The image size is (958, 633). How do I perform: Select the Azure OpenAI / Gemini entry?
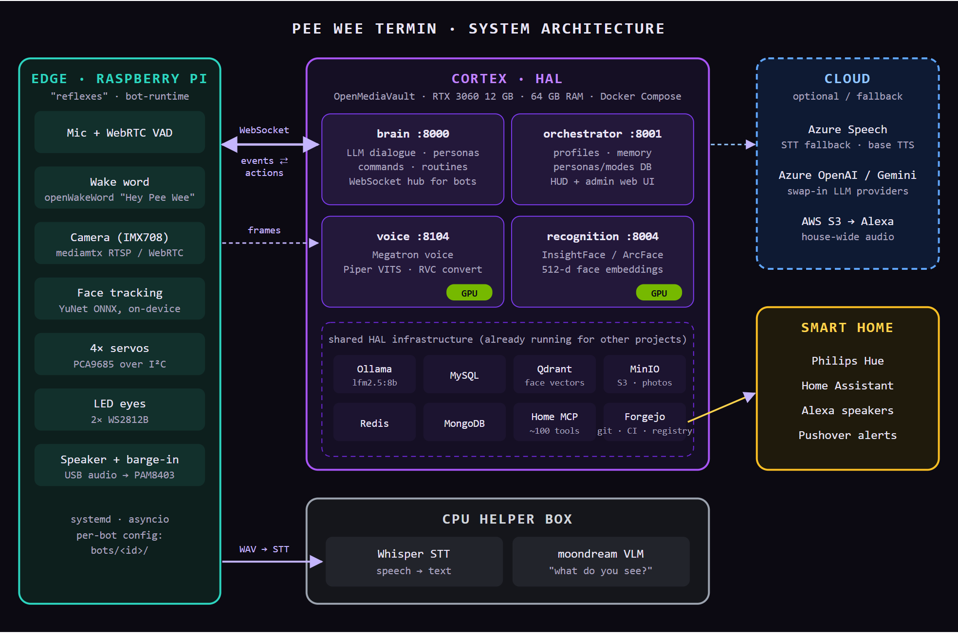click(x=847, y=175)
